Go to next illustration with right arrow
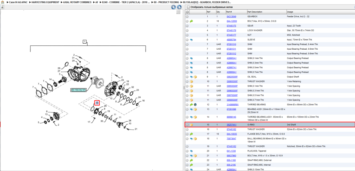Image resolution: width=355 pixels, height=171 pixels. point(179,7)
